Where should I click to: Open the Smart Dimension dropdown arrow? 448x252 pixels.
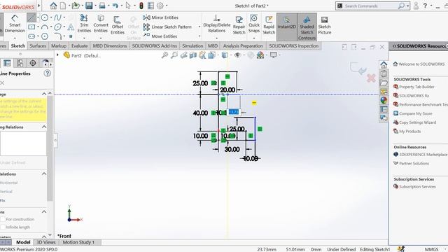click(15, 38)
